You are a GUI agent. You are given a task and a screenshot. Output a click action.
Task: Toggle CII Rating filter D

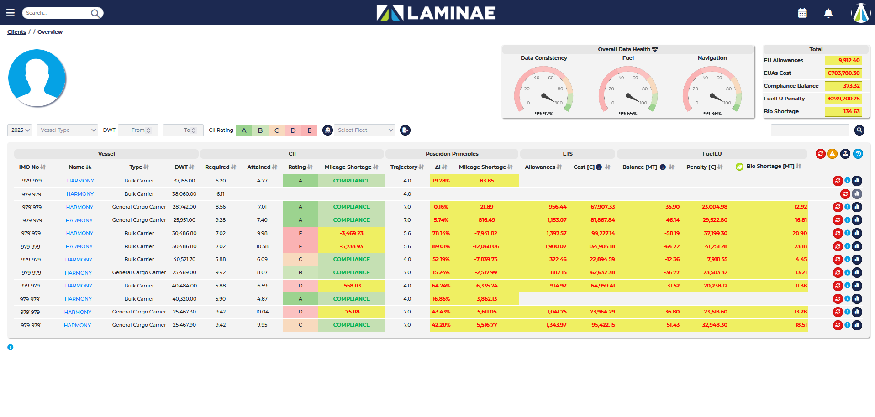(x=293, y=130)
